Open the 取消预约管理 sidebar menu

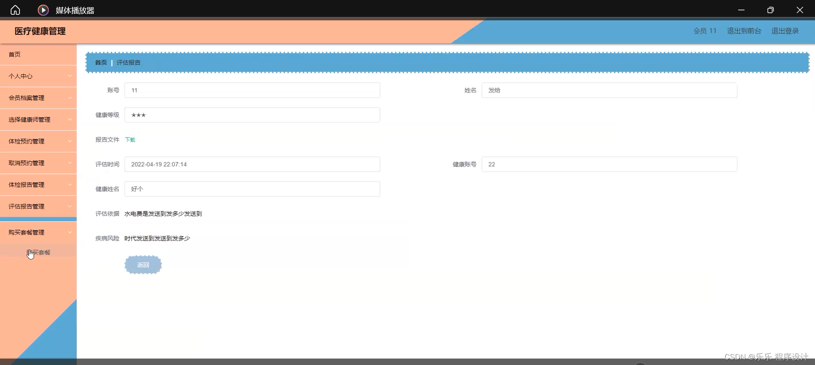pyautogui.click(x=38, y=163)
